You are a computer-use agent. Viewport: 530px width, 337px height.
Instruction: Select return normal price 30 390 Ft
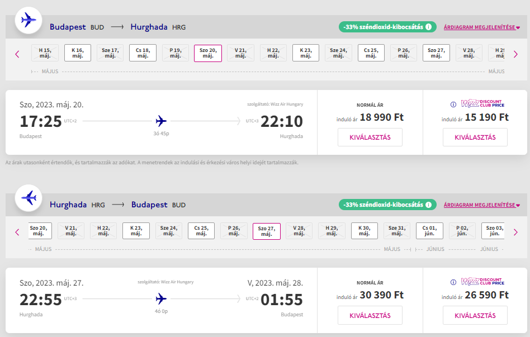point(370,315)
